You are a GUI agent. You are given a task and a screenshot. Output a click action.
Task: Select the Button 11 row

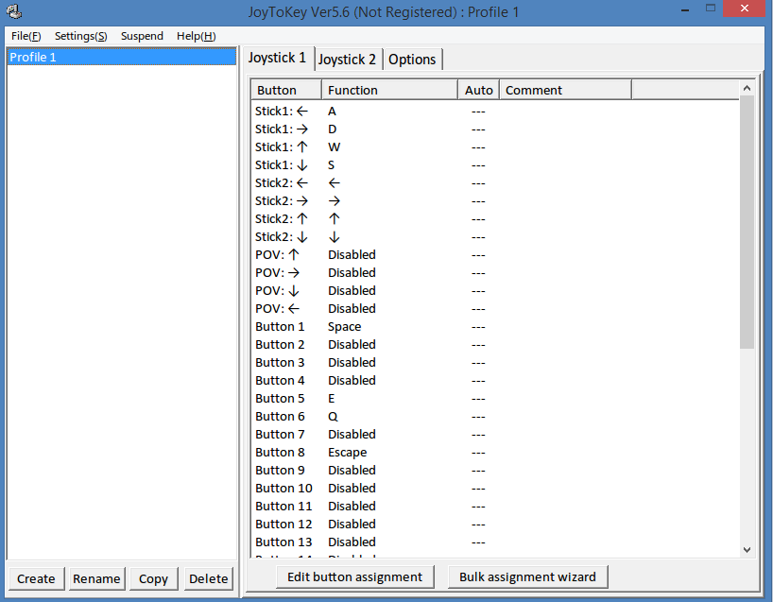pyautogui.click(x=495, y=507)
